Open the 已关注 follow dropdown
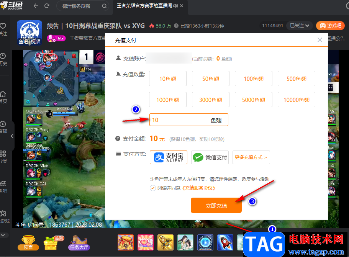This screenshot has height=257, width=349. coord(300,26)
